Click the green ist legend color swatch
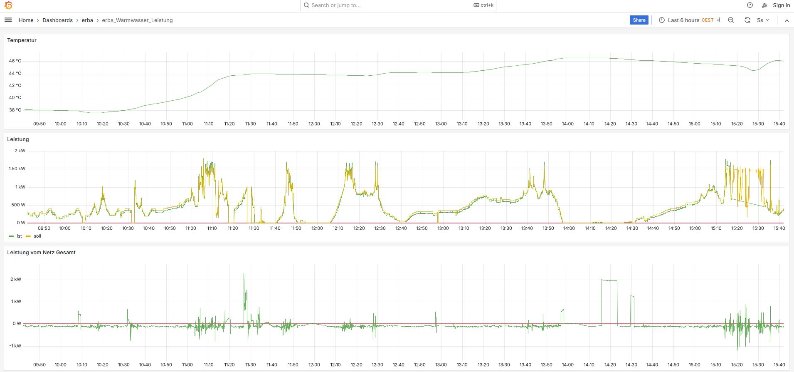Screen dimensions: 794x372 click(11, 236)
